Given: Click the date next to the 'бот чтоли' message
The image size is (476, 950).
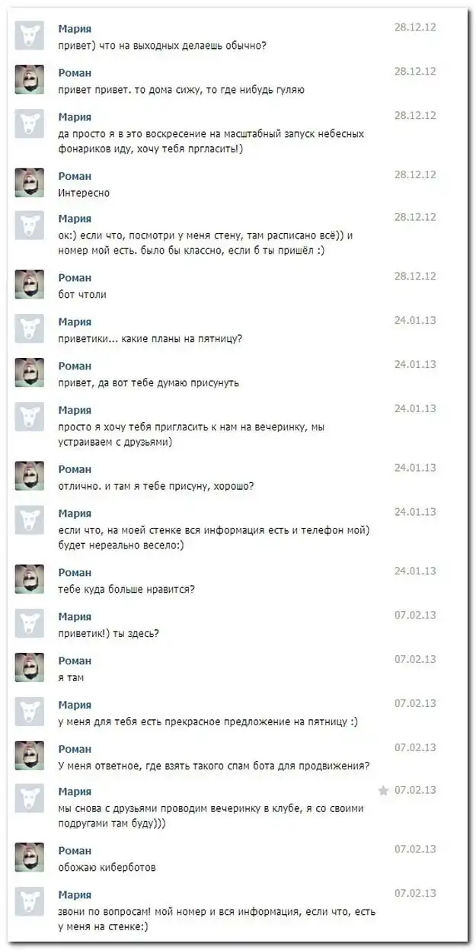Looking at the screenshot, I should [415, 276].
